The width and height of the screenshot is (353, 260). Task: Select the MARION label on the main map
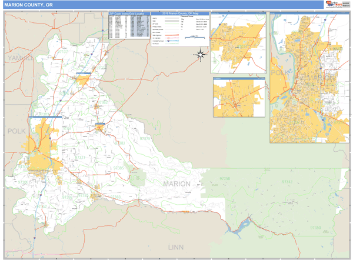(x=176, y=184)
